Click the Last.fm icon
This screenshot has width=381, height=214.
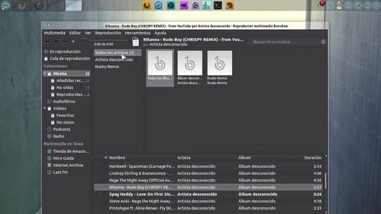49,172
